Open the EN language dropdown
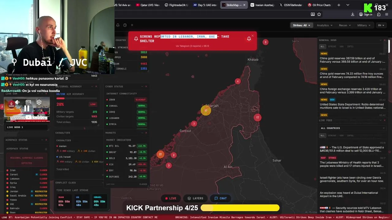Screen dimensions: 392x220 click(x=381, y=25)
